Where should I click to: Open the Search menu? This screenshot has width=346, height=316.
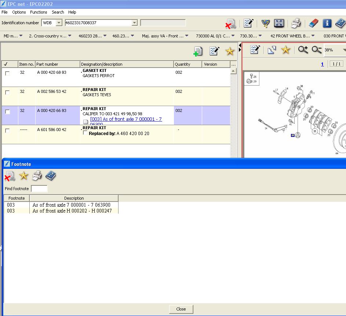coord(58,12)
